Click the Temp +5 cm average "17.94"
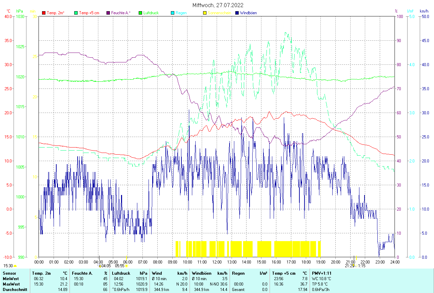434x293 pixels. [302, 290]
